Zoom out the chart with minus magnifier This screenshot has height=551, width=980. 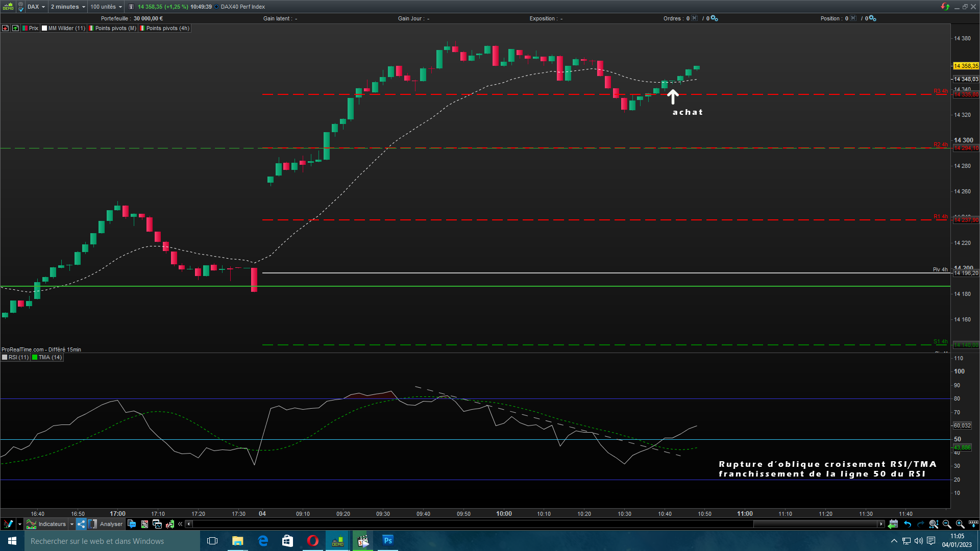947,524
